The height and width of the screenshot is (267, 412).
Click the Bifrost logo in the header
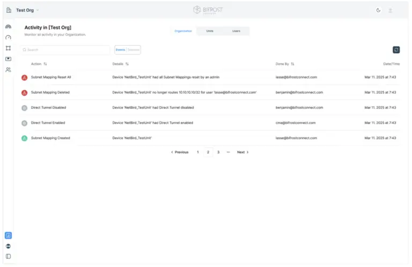point(208,10)
